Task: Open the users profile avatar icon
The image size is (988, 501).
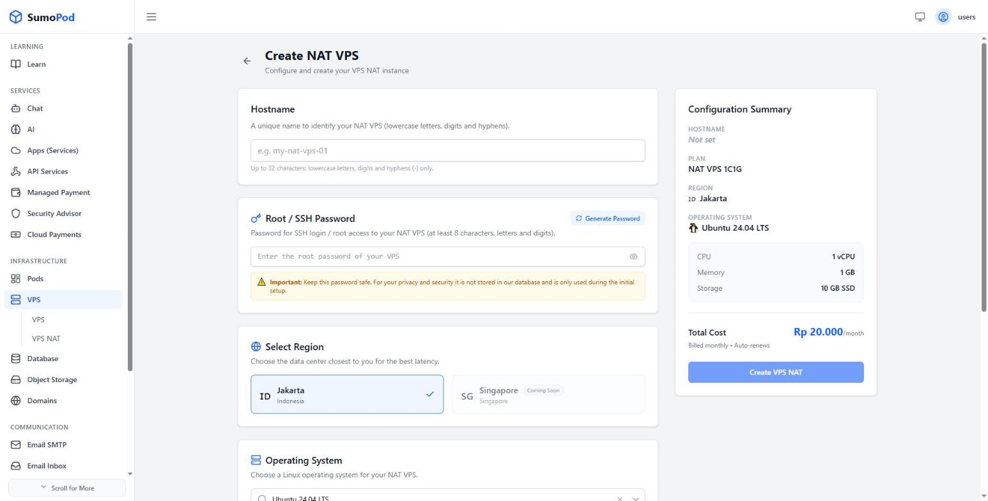Action: 943,17
